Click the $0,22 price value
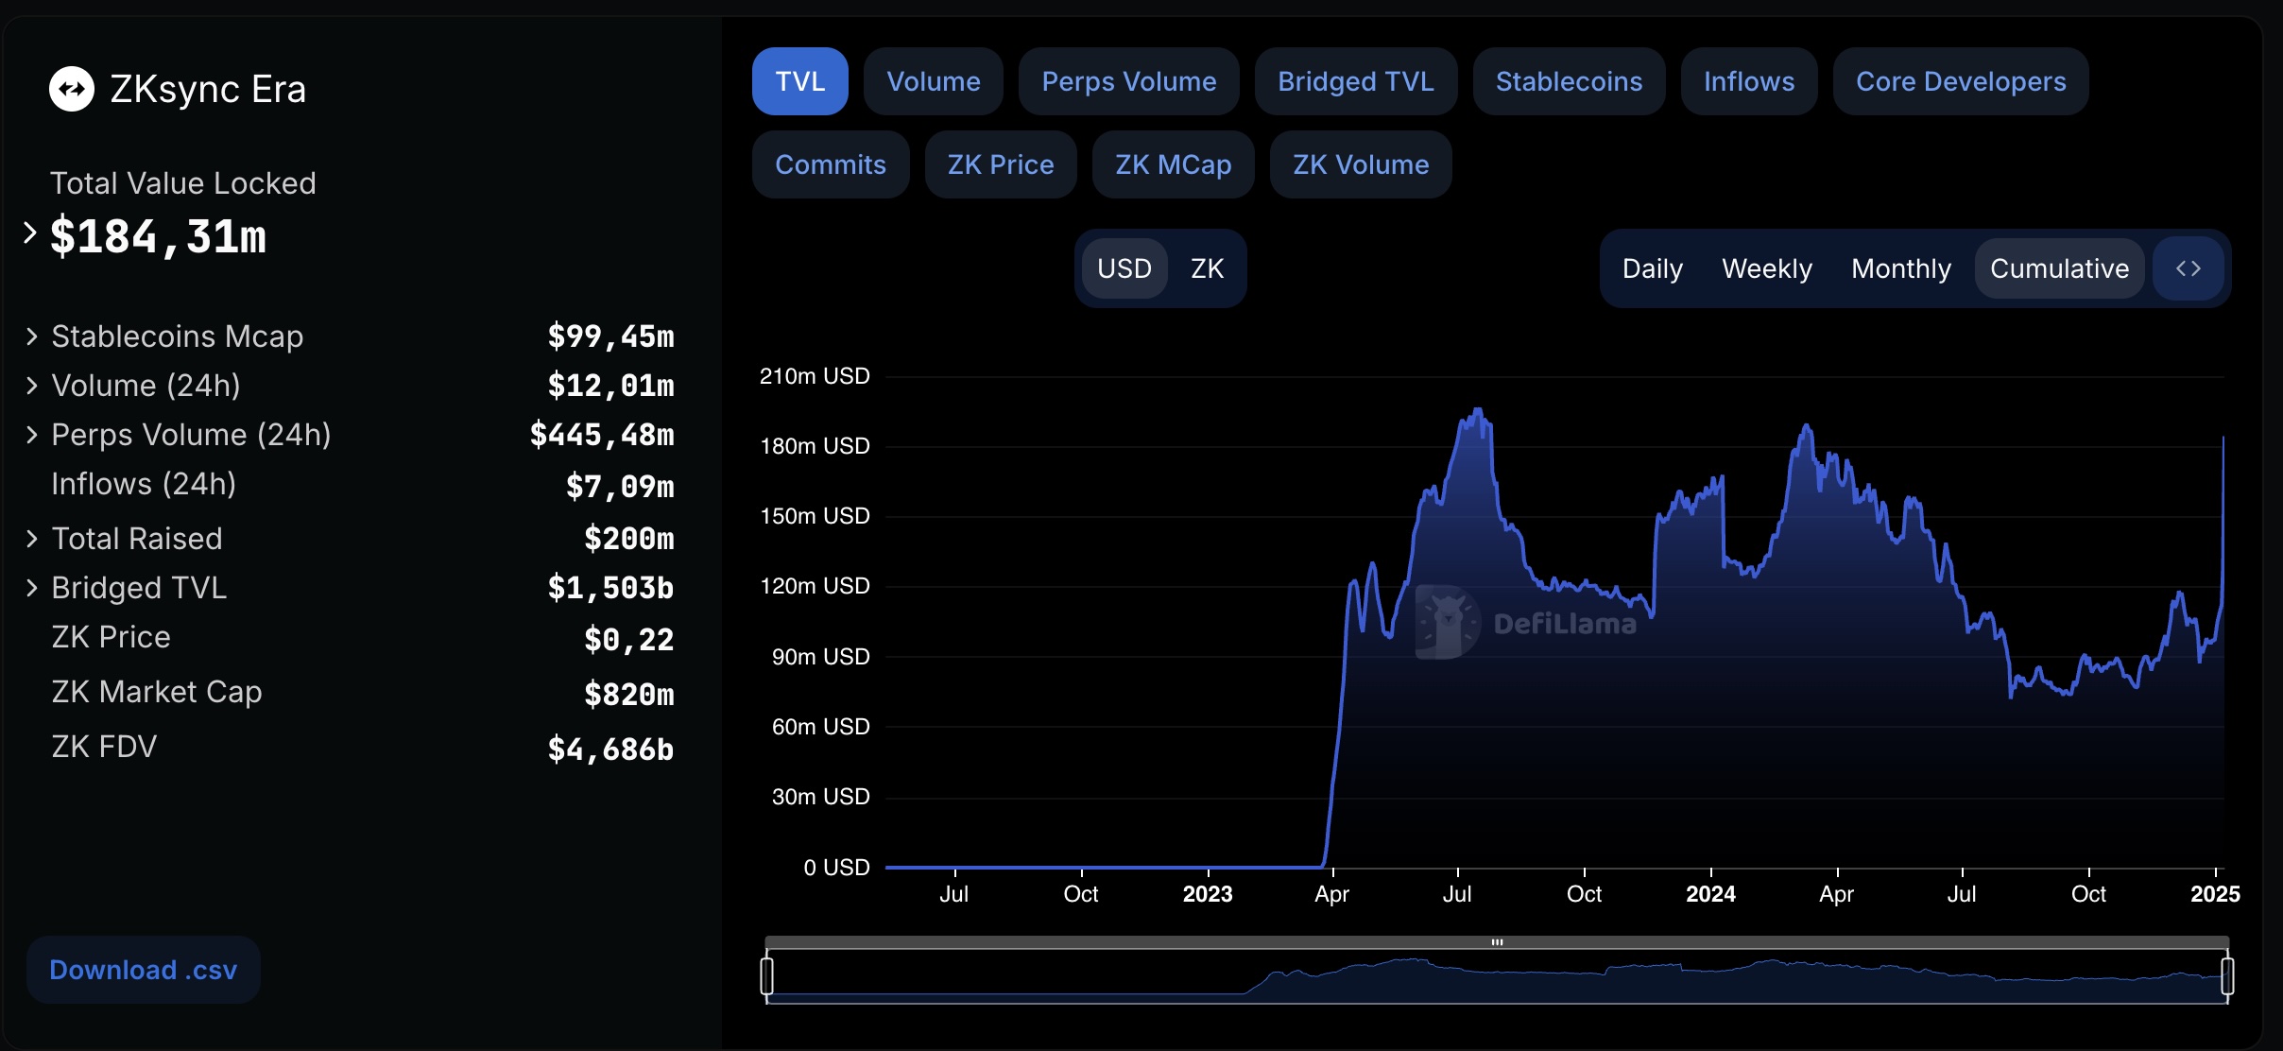The width and height of the screenshot is (2283, 1051). coord(629,640)
